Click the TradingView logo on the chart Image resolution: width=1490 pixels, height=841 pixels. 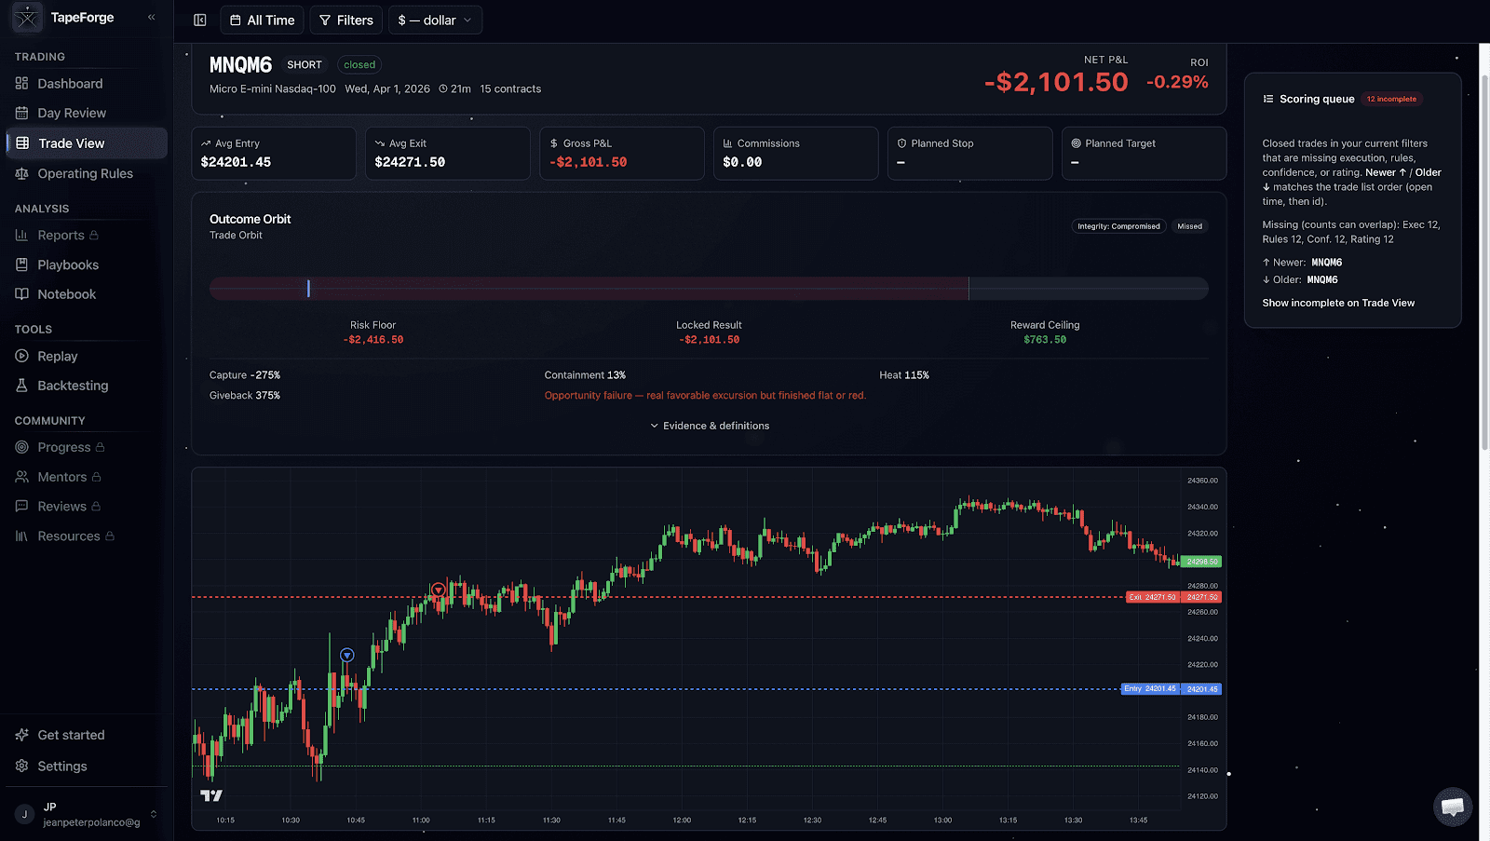point(211,796)
